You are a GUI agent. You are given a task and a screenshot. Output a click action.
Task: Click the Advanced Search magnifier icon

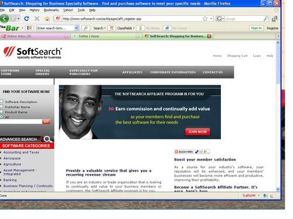tap(47, 139)
